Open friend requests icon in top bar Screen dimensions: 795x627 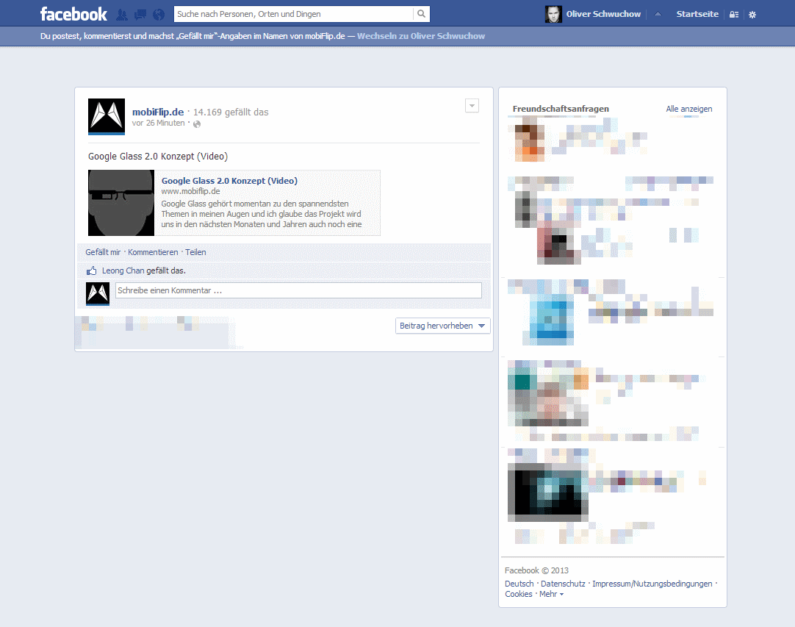[122, 15]
